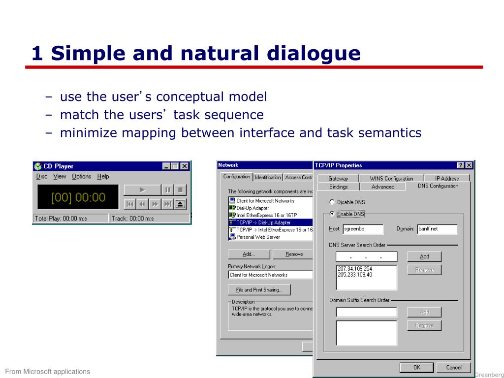
Task: Click the CD Player title bar icon
Action: pos(38,166)
